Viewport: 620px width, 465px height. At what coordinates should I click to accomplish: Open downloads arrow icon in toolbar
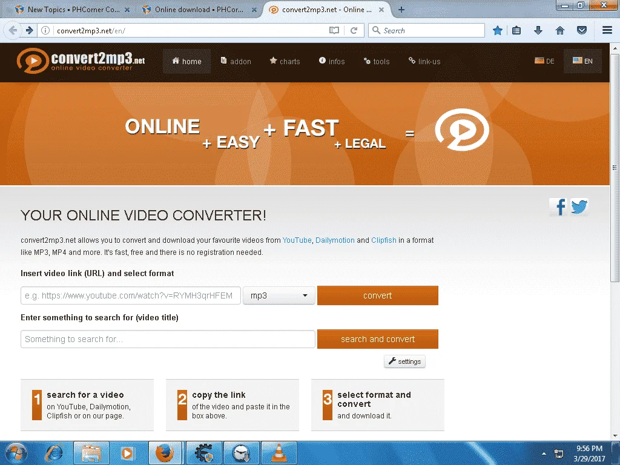point(538,30)
